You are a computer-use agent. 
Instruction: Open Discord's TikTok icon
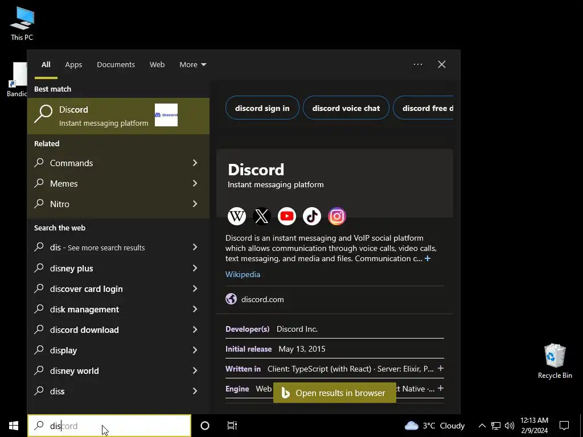(312, 216)
